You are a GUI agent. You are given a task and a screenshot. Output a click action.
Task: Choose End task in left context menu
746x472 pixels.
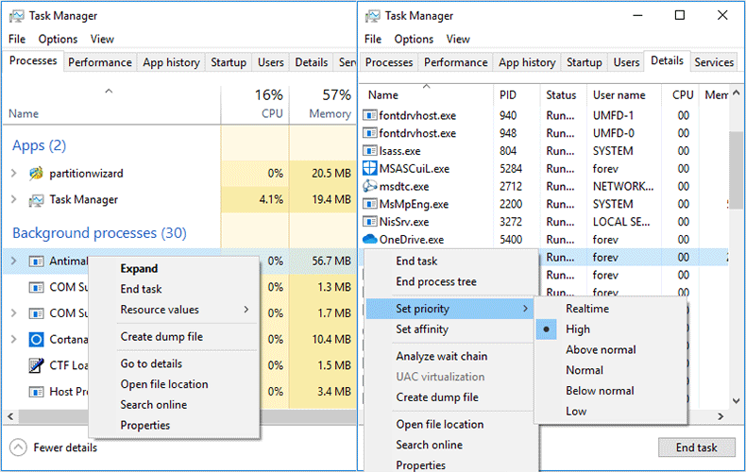(141, 289)
